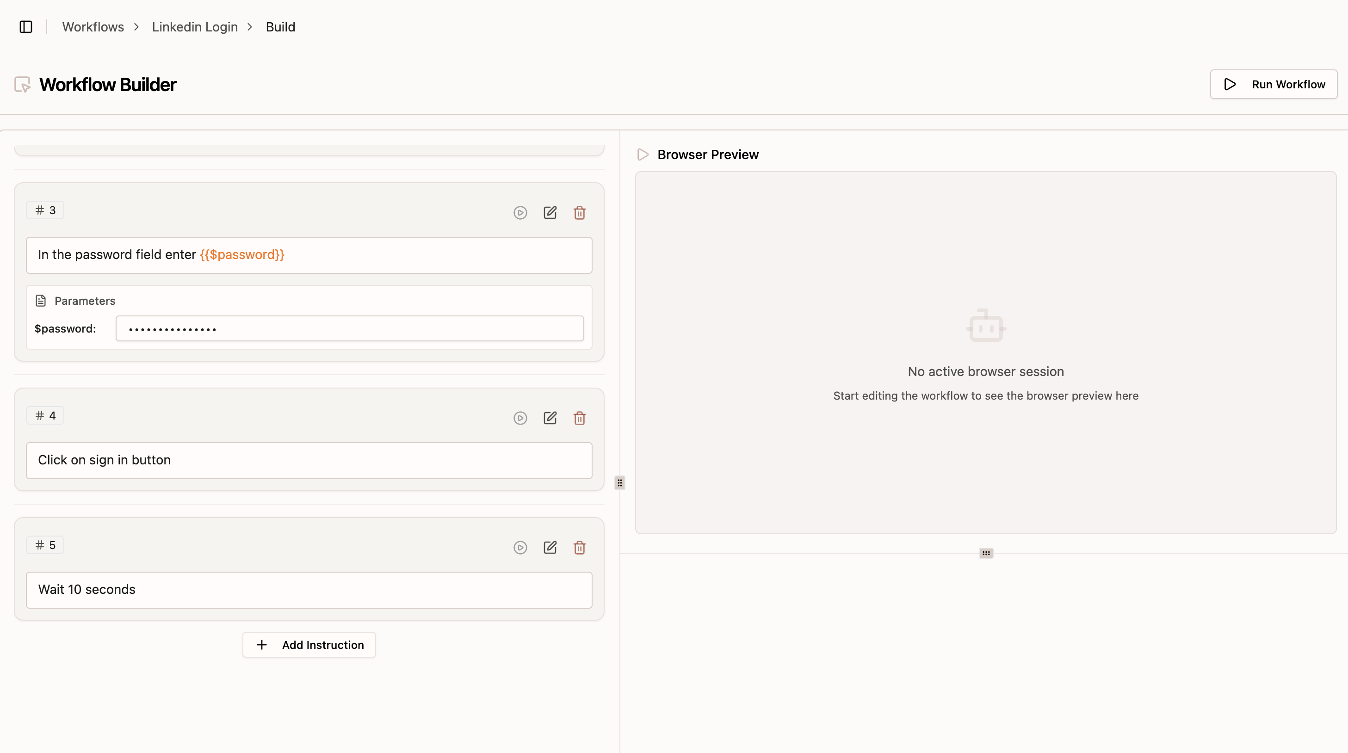Run the Wait 10 seconds step
1348x753 pixels.
(x=519, y=547)
